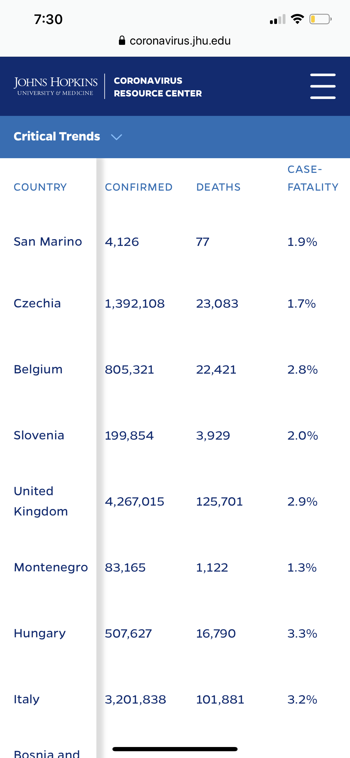Sort table by Country column header
Image resolution: width=350 pixels, height=758 pixels.
click(x=40, y=187)
